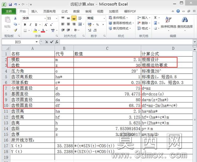Open the 文件 file tab
Image resolution: width=197 pixels, height=162 pixels.
coord(9,12)
